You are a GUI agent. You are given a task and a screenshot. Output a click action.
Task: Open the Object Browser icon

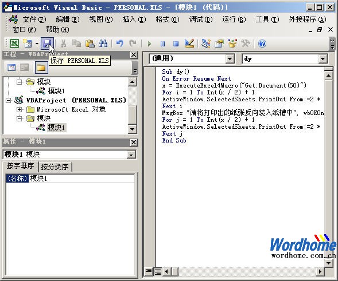[x=232, y=43]
